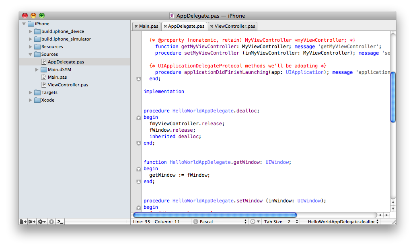Click the window resize corner grip
Screen dimensions: 415x249
(x=393, y=222)
